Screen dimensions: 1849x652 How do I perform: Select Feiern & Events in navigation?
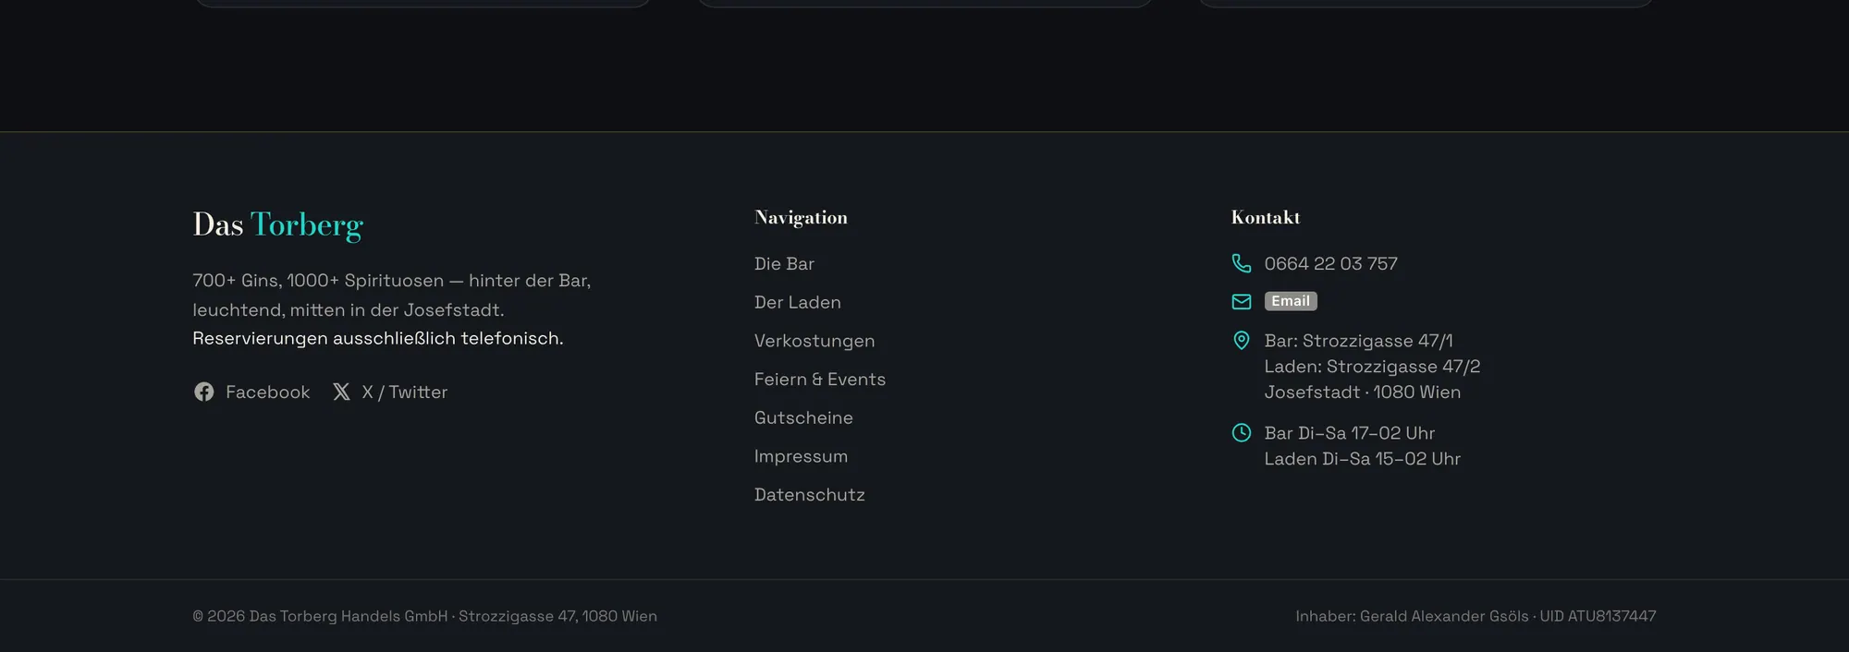click(820, 380)
